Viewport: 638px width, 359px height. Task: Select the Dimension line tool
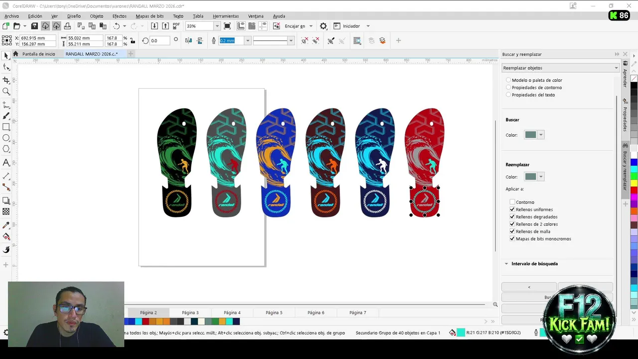(6, 176)
